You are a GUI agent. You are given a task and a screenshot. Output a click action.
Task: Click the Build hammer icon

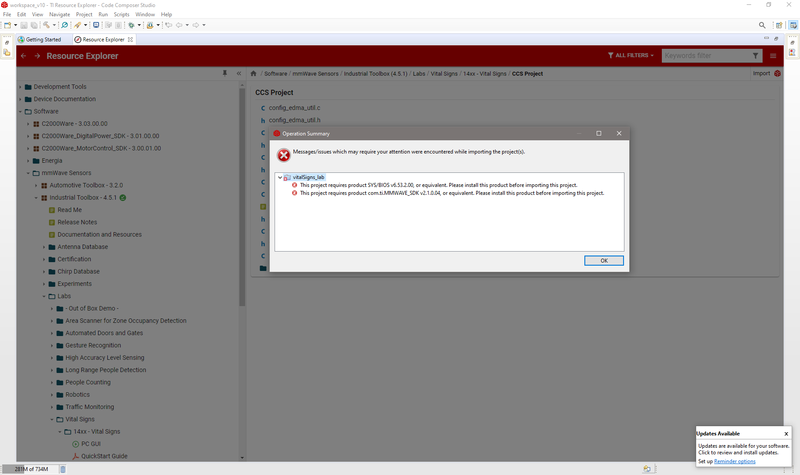coord(46,25)
